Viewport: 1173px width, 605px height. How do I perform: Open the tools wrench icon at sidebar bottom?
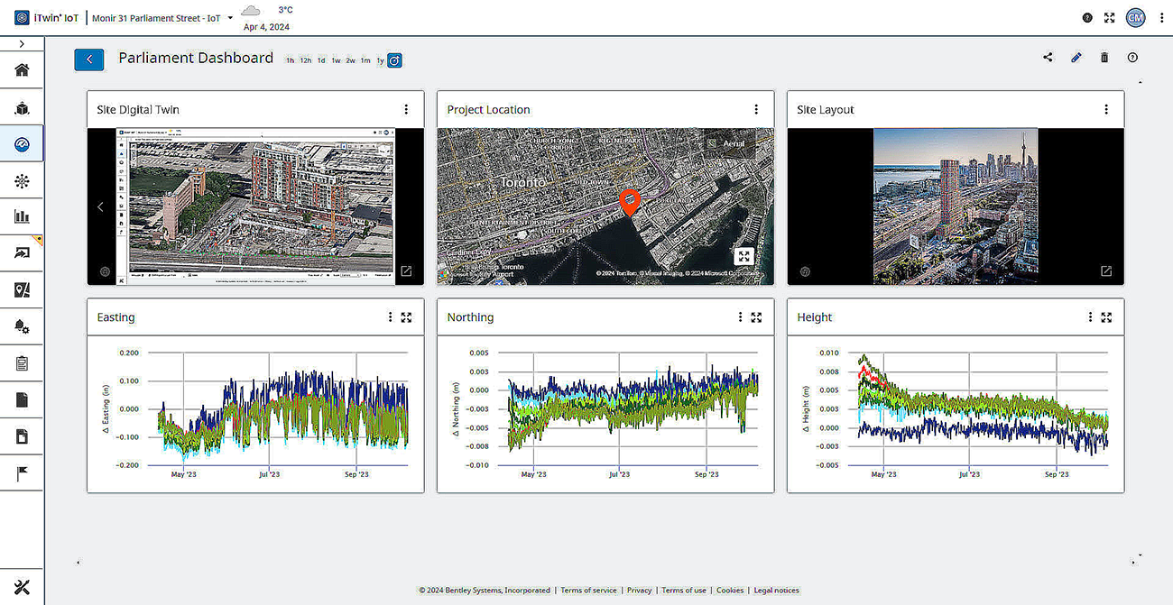tap(22, 586)
